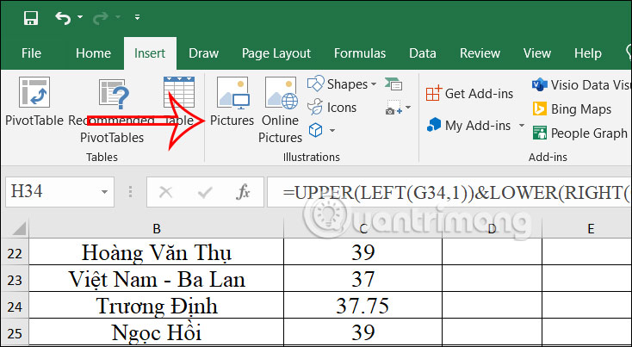Viewport: 632px width, 347px height.
Task: Cancel formula entry with X button
Action: coord(165,192)
